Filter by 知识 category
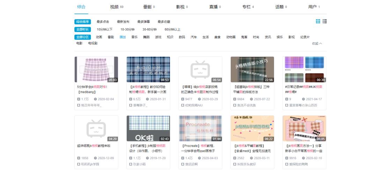 tap(170, 37)
